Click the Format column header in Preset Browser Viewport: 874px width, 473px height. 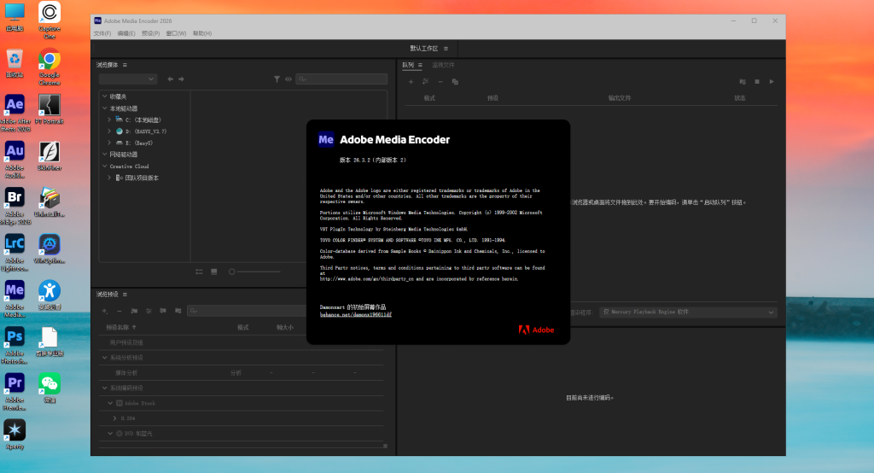pyautogui.click(x=243, y=327)
